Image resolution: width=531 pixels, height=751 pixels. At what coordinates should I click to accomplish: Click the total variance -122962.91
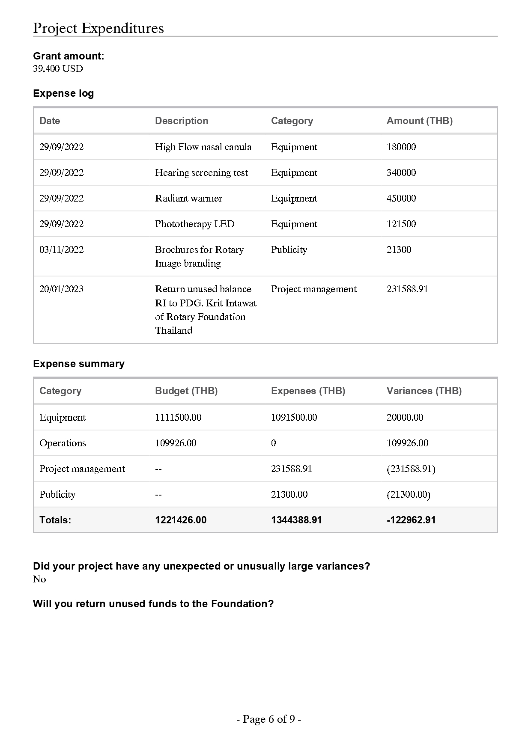coord(411,520)
